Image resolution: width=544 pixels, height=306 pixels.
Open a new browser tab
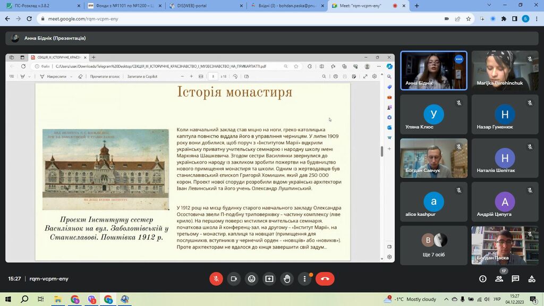[416, 6]
